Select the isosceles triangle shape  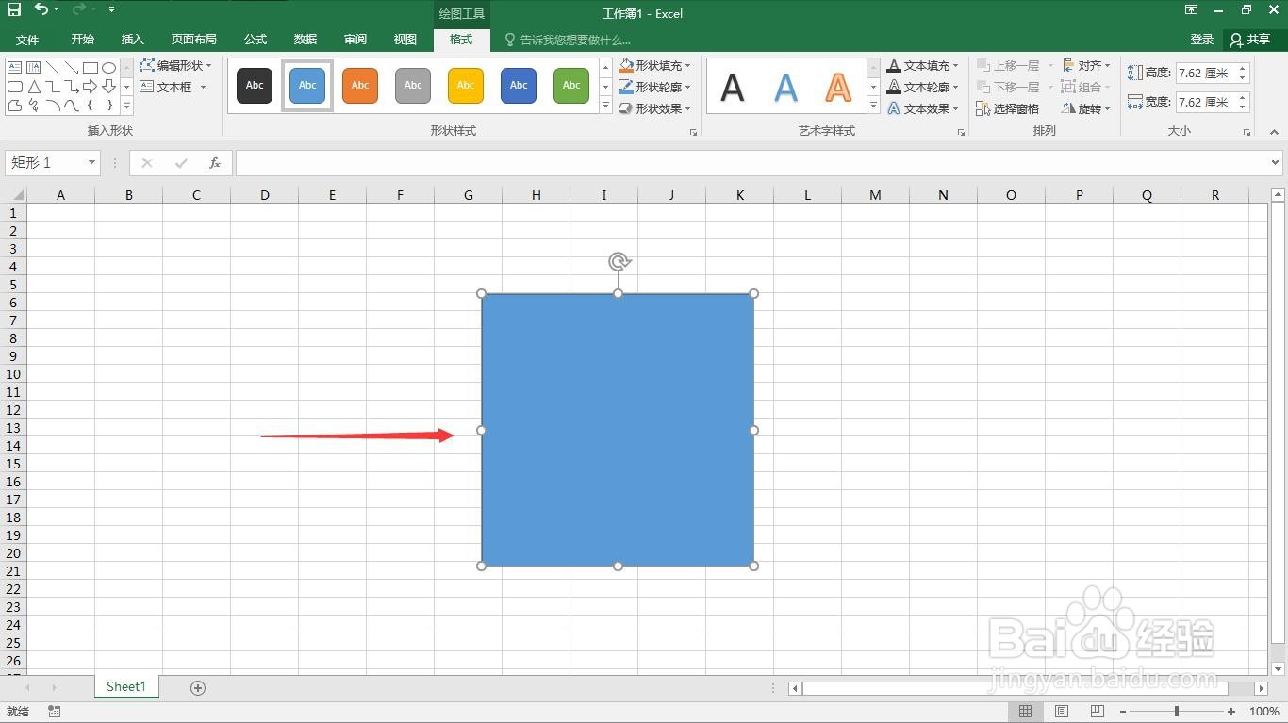[x=34, y=87]
